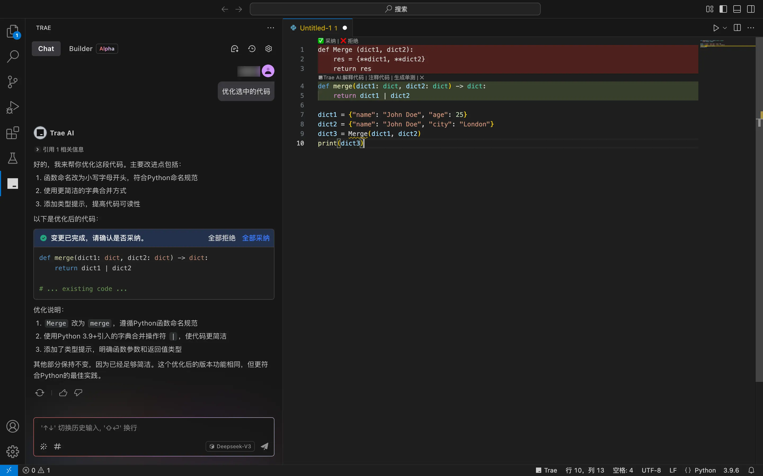The image size is (763, 476).
Task: Click 全部拒绝 to reject all changes
Action: click(222, 238)
